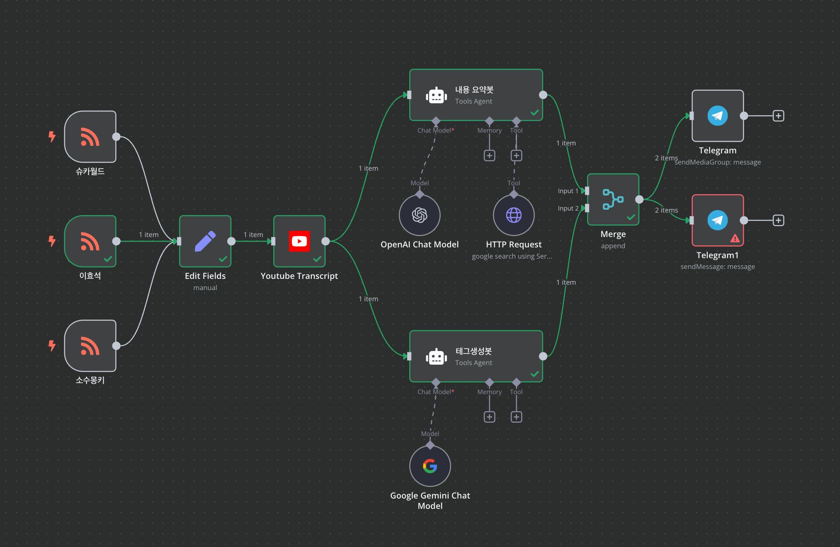Image resolution: width=840 pixels, height=547 pixels.
Task: Open the Edit Fields pencil node
Action: [205, 241]
